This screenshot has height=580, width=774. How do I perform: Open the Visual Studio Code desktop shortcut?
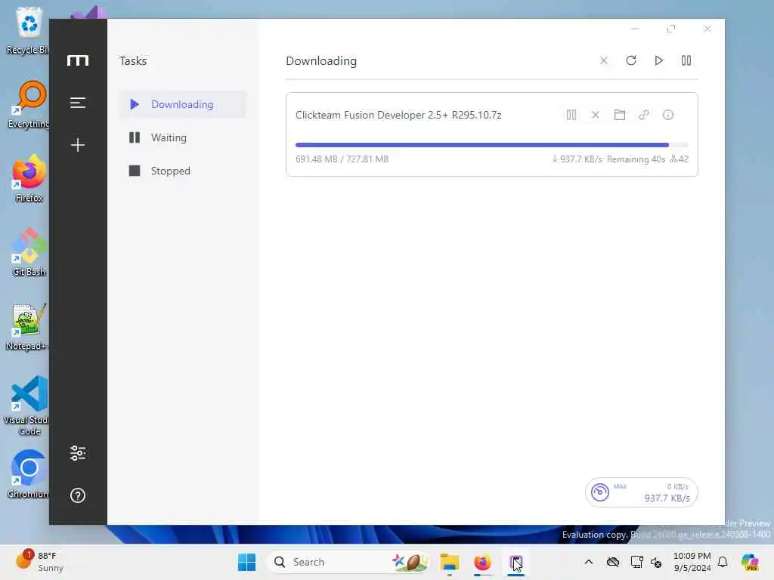[27, 406]
